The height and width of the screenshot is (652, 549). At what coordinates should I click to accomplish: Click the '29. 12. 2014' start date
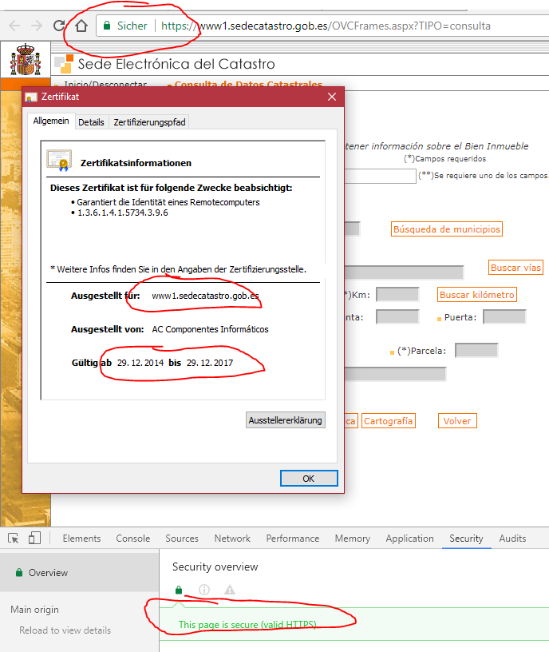coord(140,363)
